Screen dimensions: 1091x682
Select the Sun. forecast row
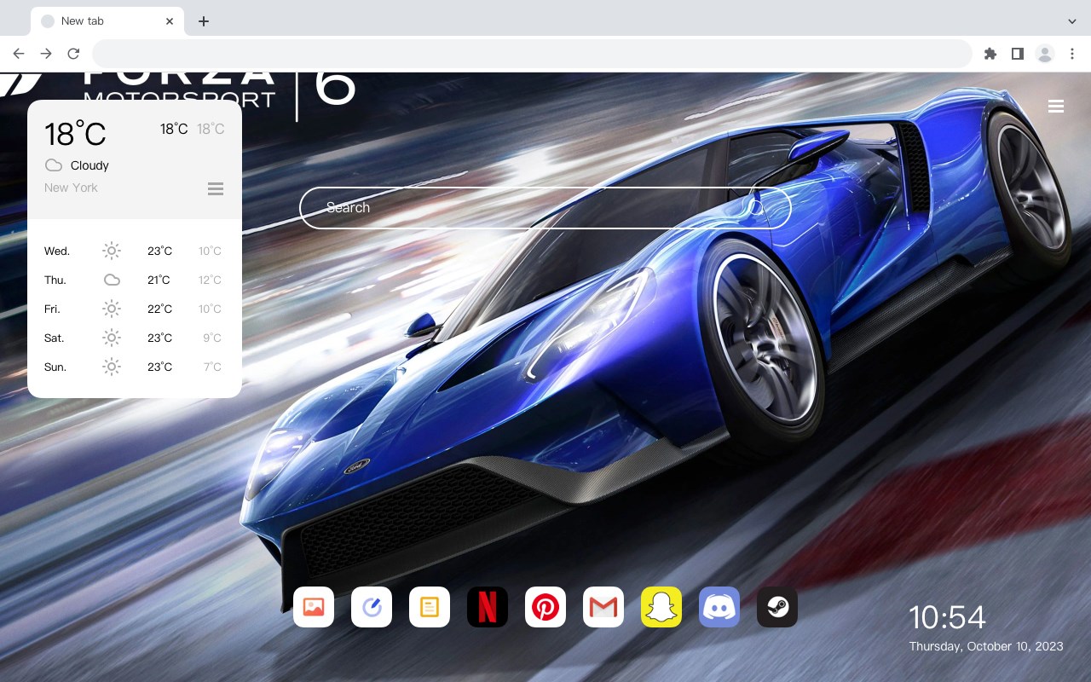click(135, 367)
